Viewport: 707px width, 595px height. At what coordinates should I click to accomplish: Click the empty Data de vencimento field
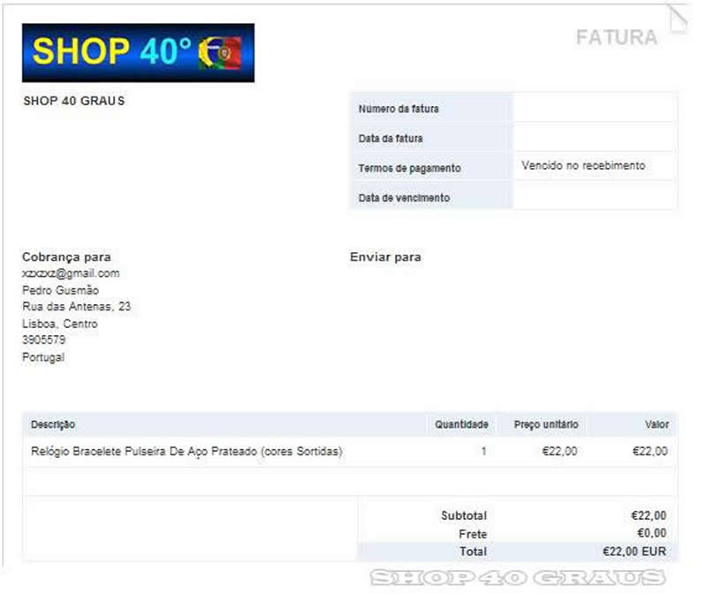[594, 197]
